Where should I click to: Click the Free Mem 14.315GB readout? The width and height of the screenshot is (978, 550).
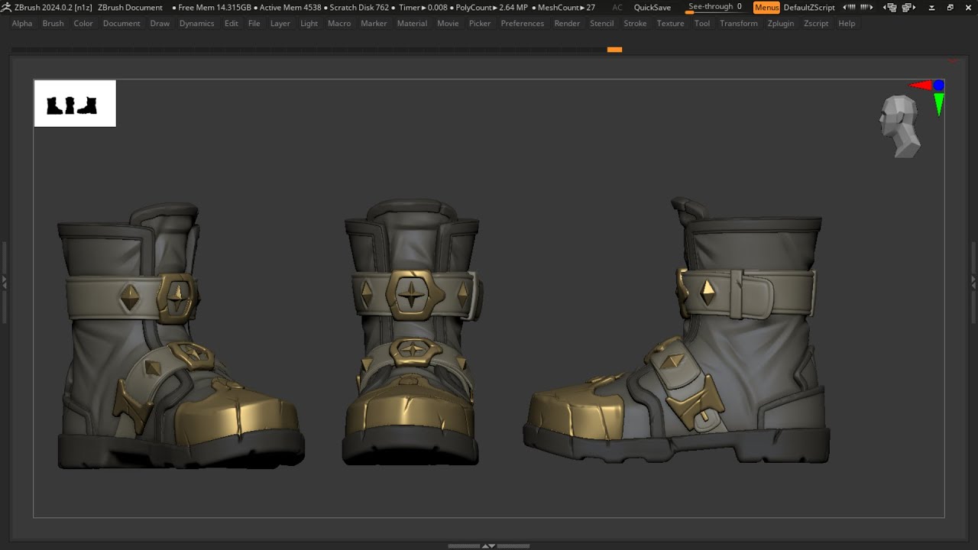(x=215, y=8)
